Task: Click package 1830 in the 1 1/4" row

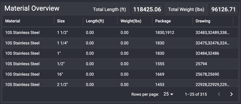Action: click(160, 43)
